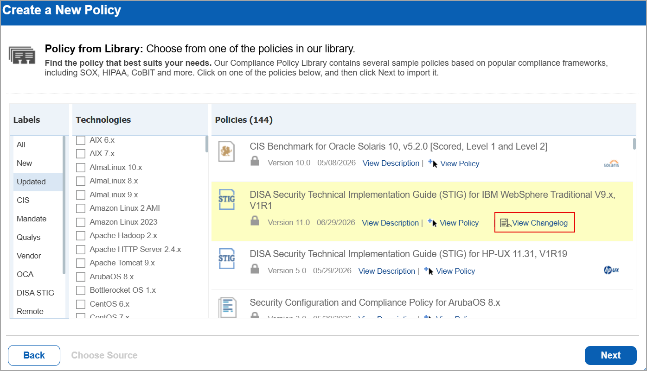
Task: Click the Labels list scrollbar
Action: 64,204
